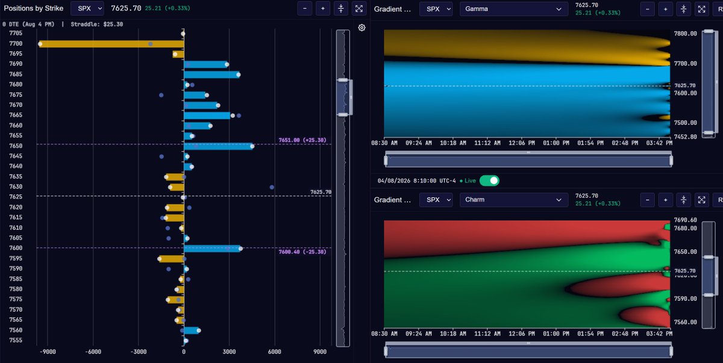The width and height of the screenshot is (723, 363).
Task: Click the cut-off R button in Gamma panel
Action: (x=718, y=9)
